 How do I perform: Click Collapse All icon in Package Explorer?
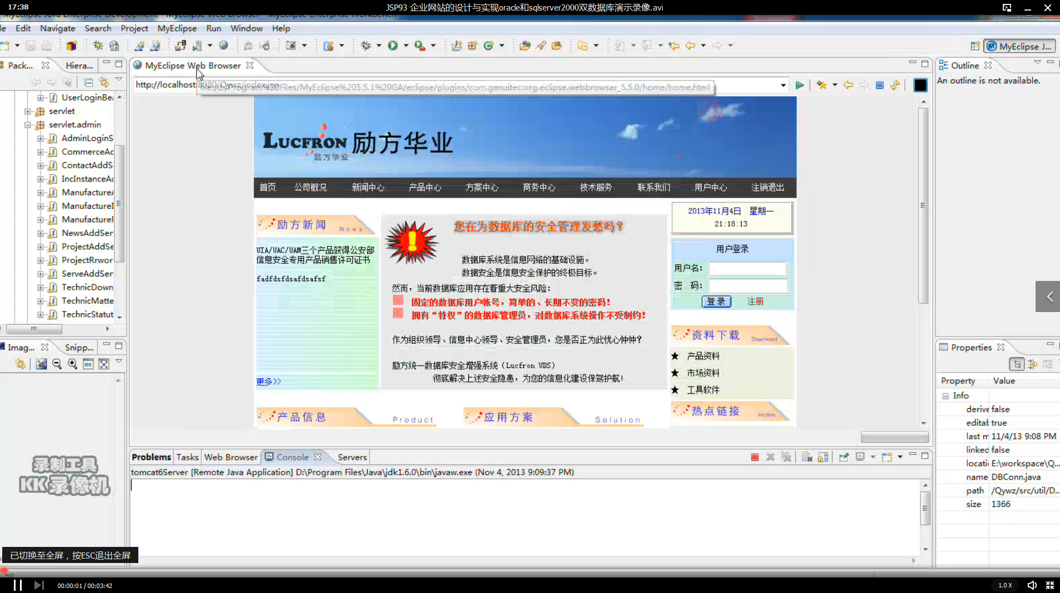pyautogui.click(x=88, y=82)
